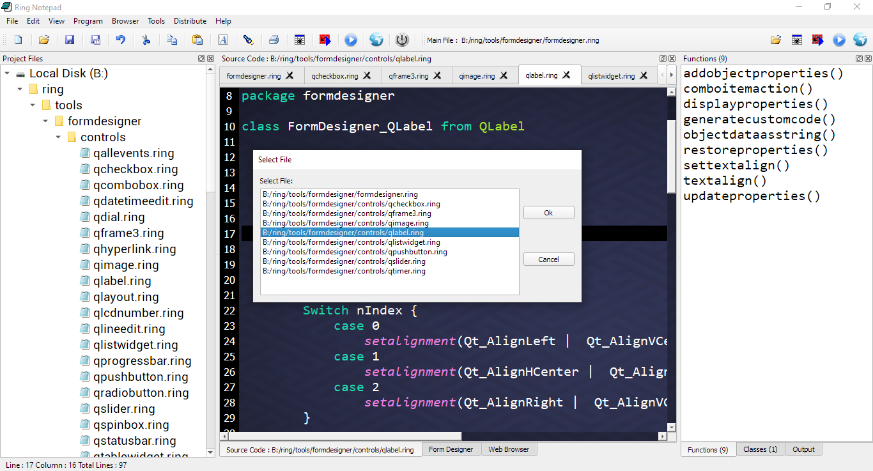This screenshot has height=471, width=873.
Task: Run the program using the Play icon
Action: click(350, 40)
